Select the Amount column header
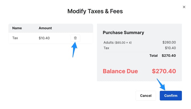The height and width of the screenshot is (109, 191). coord(45,28)
